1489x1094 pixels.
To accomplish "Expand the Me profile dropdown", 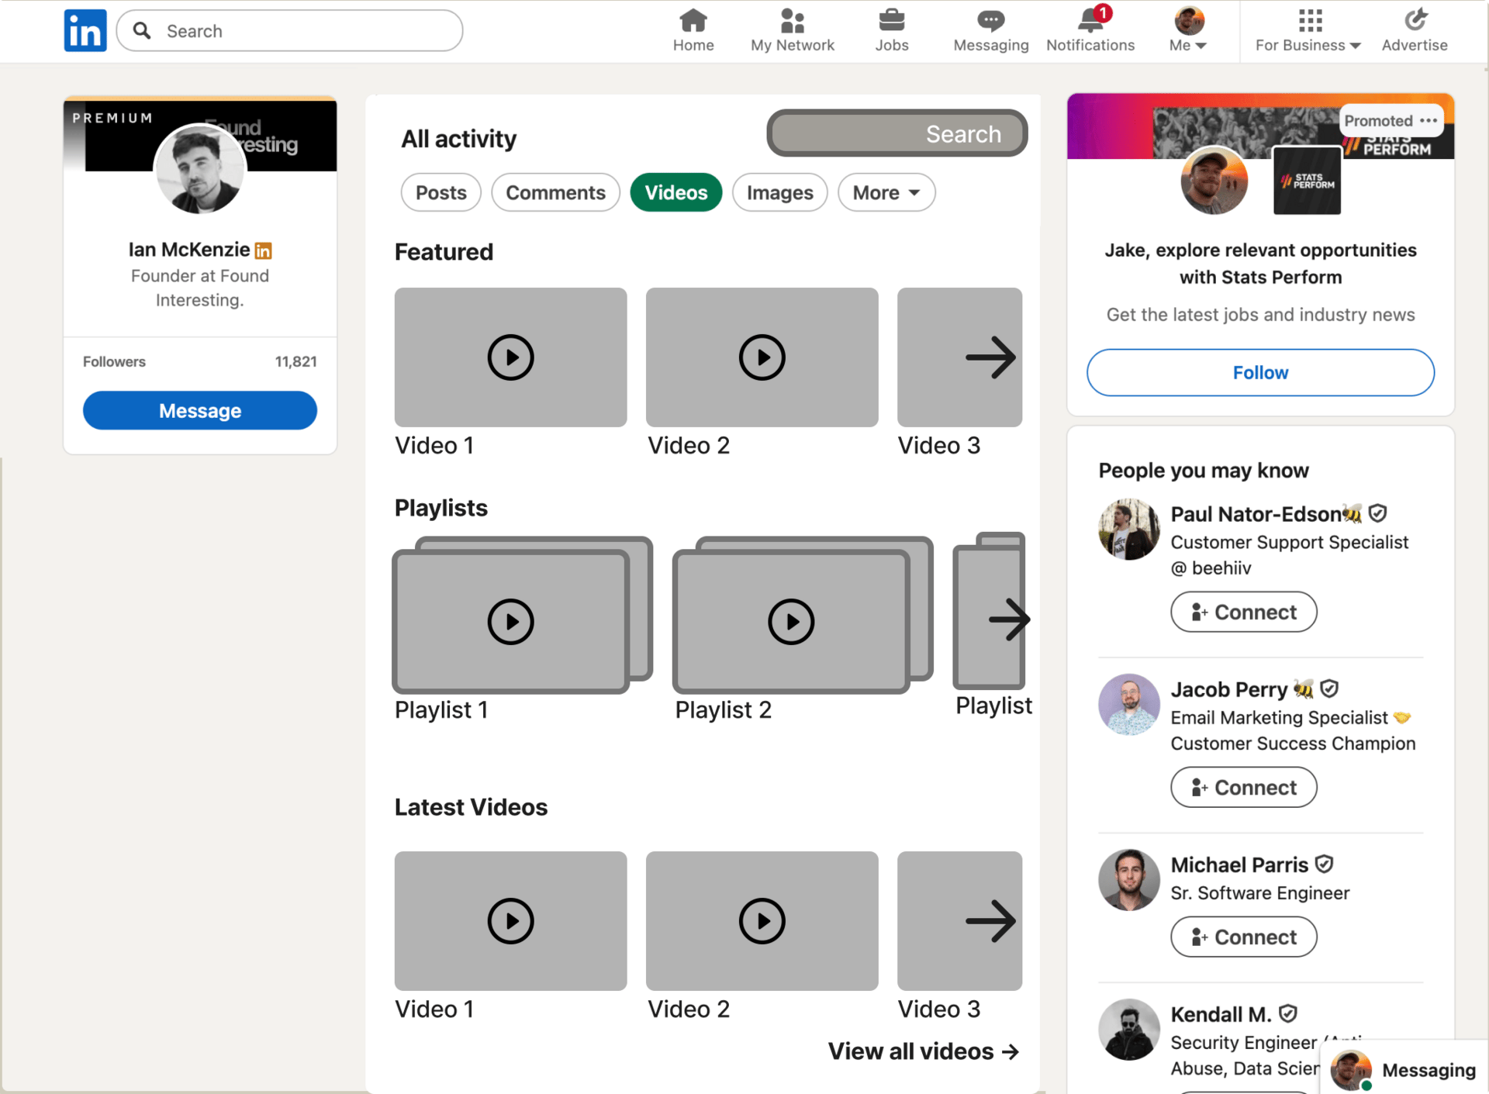I will click(1187, 45).
